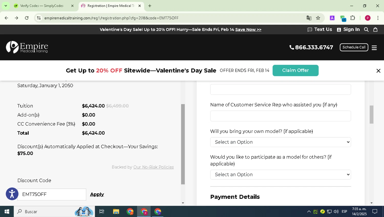
Task: Click the browser back arrow
Action: [6, 18]
